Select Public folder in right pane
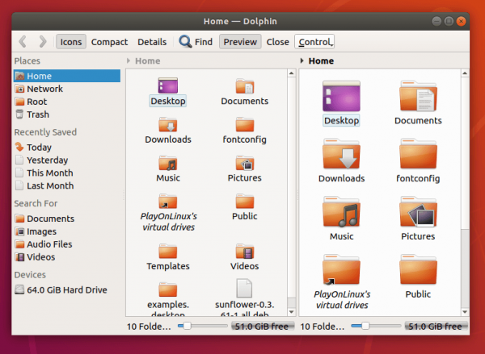Image resolution: width=485 pixels, height=354 pixels. [x=418, y=277]
